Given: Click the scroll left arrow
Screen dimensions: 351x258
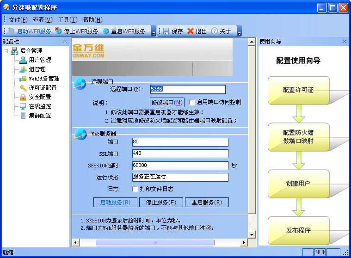Looking at the screenshot, I should coord(76,242).
